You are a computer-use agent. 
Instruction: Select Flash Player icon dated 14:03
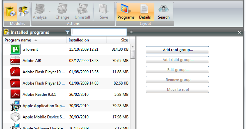coord(15,83)
